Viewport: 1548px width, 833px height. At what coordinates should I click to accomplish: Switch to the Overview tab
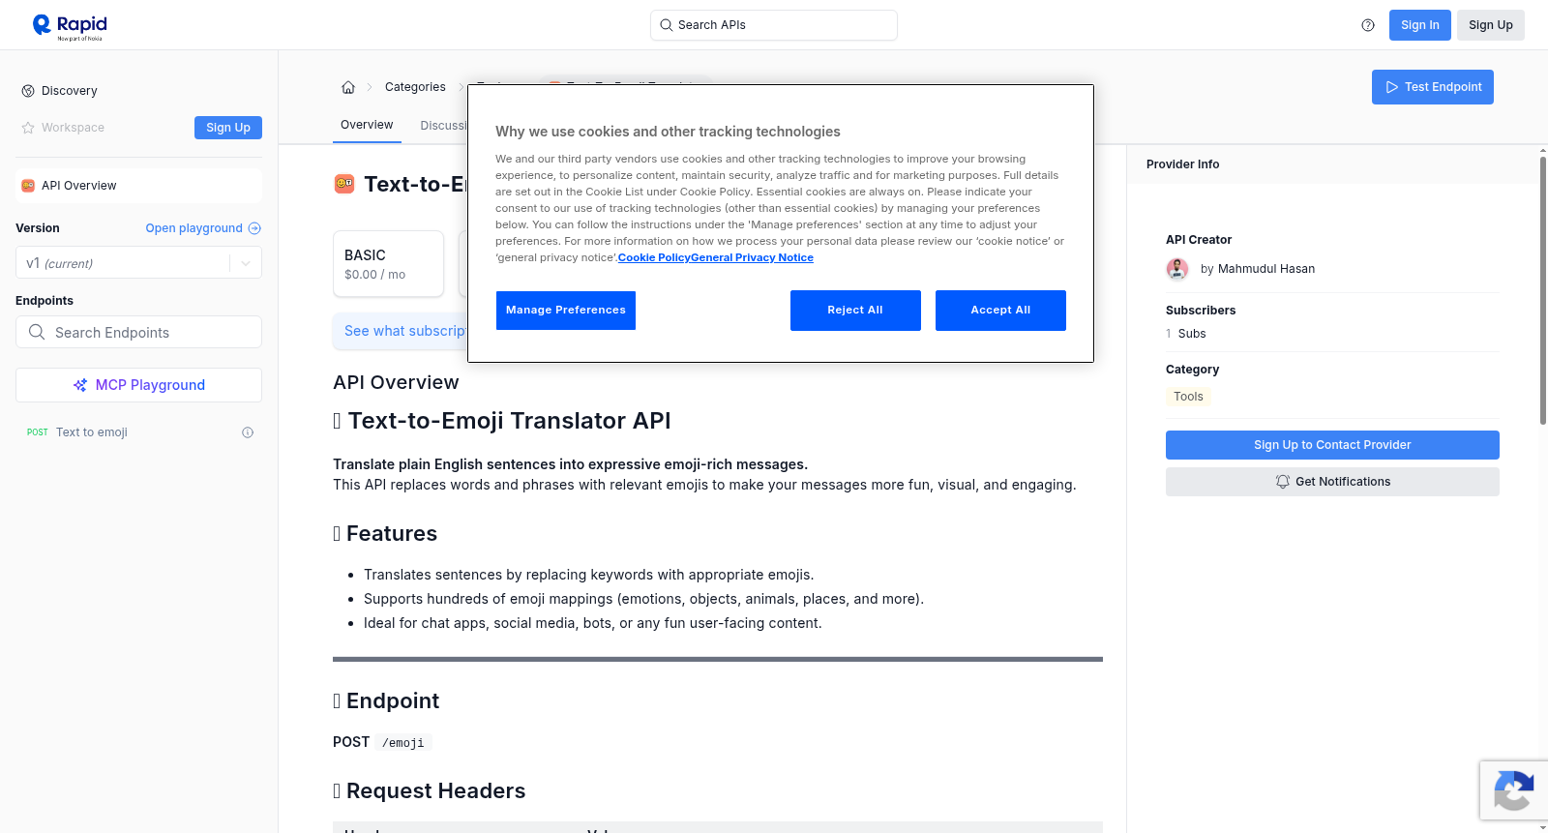point(367,125)
